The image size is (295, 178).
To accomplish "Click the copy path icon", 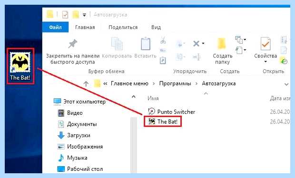I will [163, 50].
